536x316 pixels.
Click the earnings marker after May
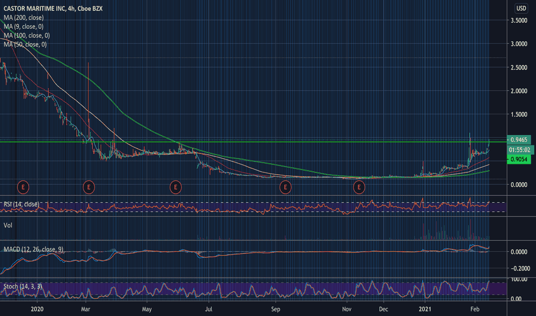(x=176, y=187)
